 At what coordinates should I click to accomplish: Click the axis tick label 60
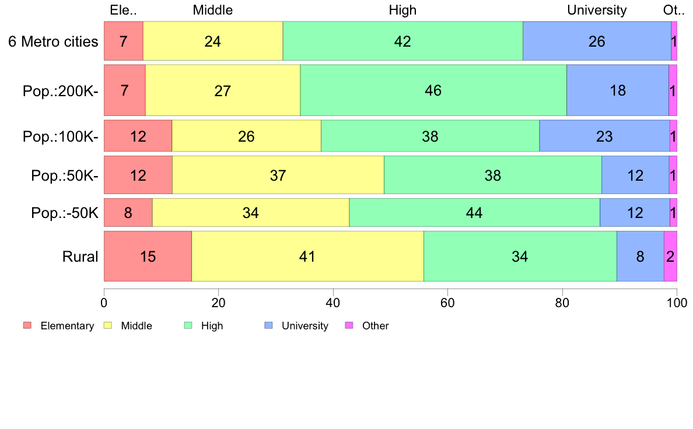point(447,303)
